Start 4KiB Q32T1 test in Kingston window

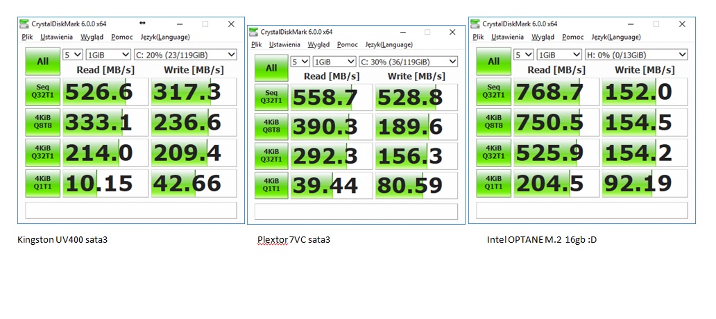click(42, 152)
